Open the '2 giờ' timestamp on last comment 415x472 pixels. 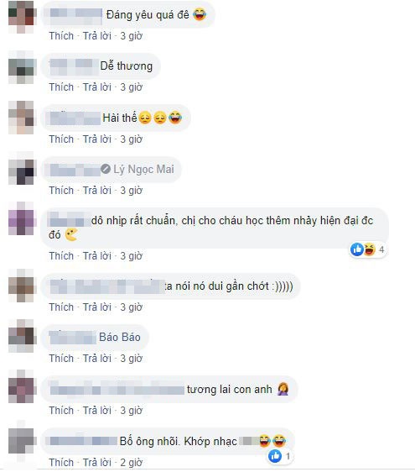tap(132, 463)
